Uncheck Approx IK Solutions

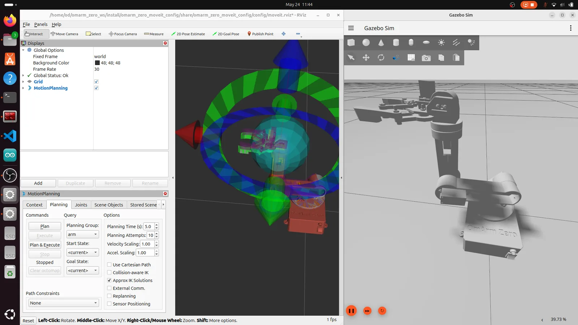tap(109, 280)
